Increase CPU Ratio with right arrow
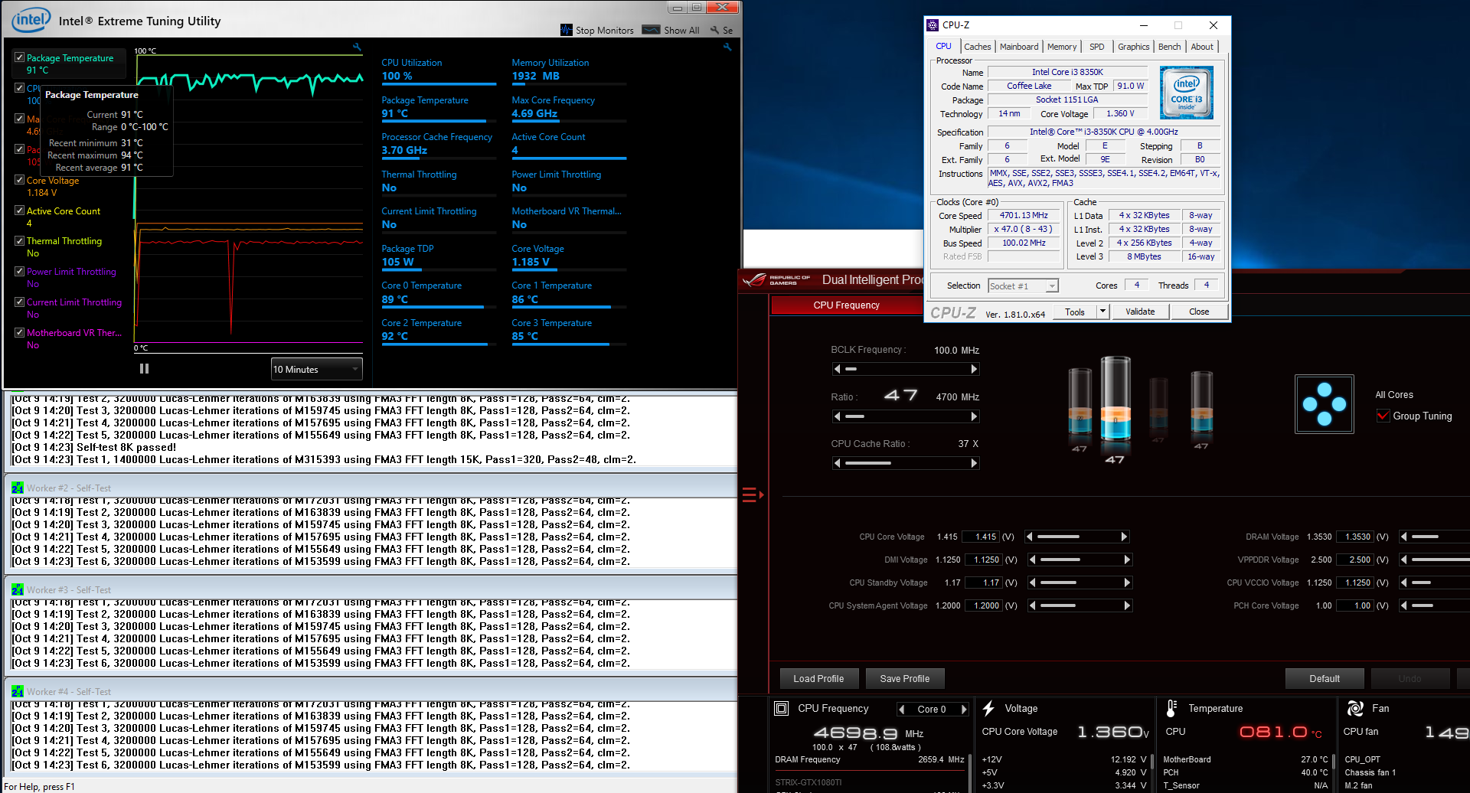This screenshot has height=793, width=1470. click(974, 416)
